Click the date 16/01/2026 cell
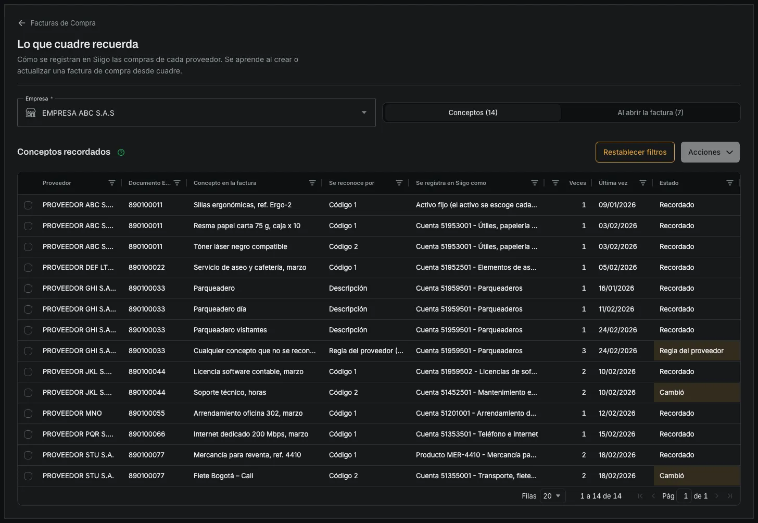Screen dimensions: 758x523 (x=616, y=288)
